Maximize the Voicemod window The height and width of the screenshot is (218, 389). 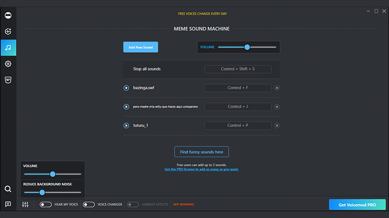(x=376, y=11)
